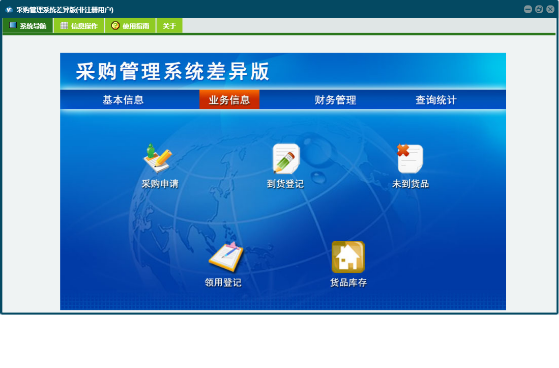Close the 采购管理系统 window
This screenshot has width=559, height=368.
(550, 9)
